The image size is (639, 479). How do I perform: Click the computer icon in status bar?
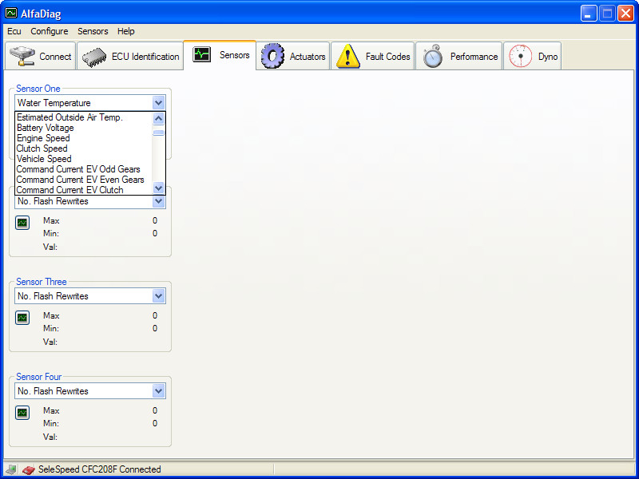pyautogui.click(x=11, y=469)
